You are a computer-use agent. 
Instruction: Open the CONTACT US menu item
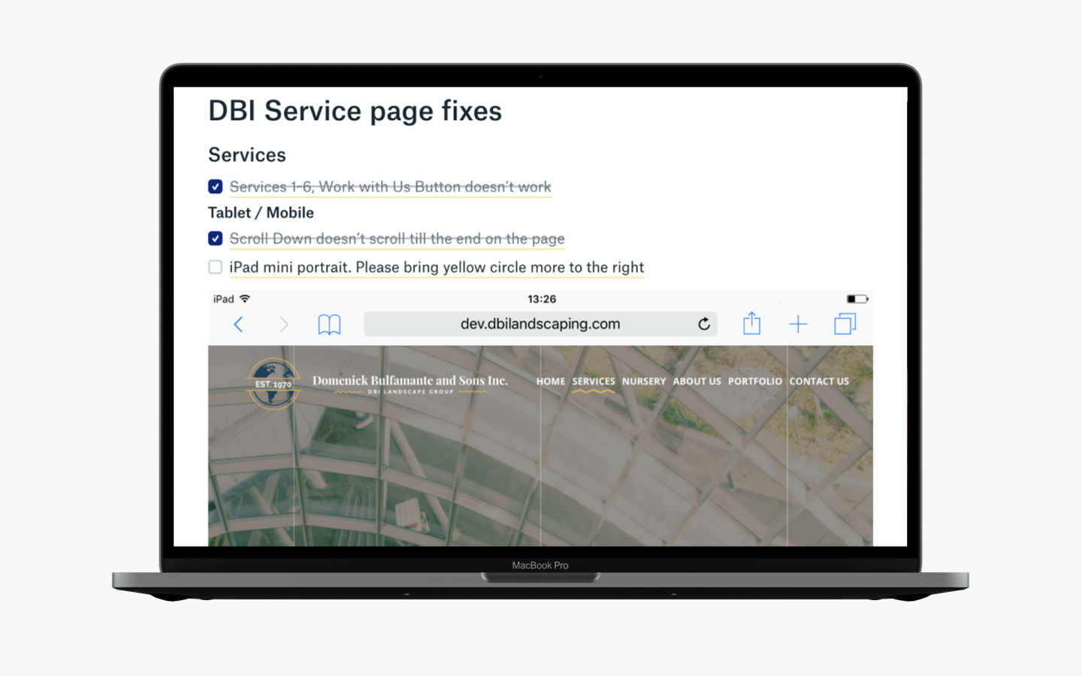coord(819,382)
